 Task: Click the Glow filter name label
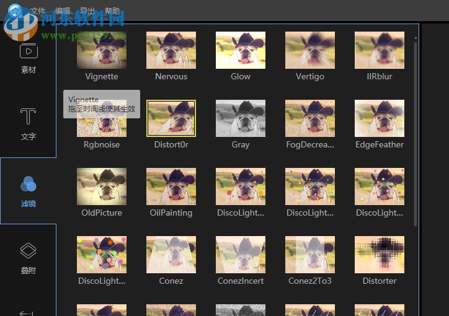point(241,76)
